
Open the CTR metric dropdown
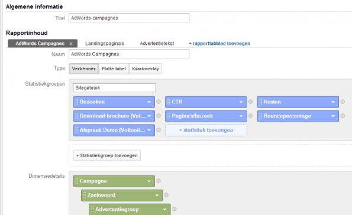[241, 102]
